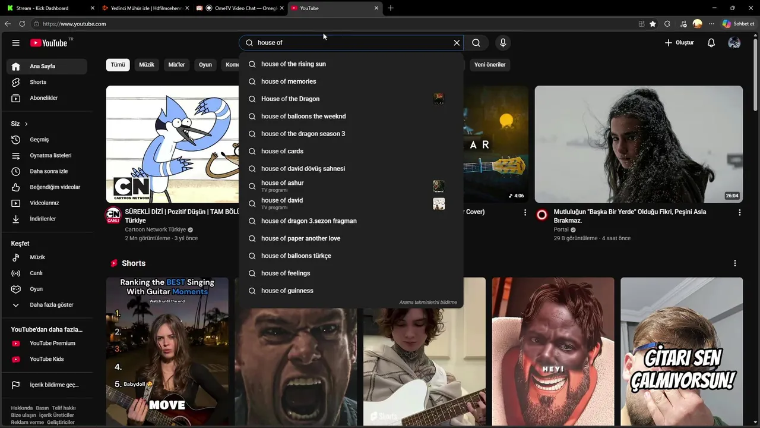Viewport: 760px width, 428px height.
Task: Open Videolarınız in the sidebar
Action: click(x=47, y=203)
